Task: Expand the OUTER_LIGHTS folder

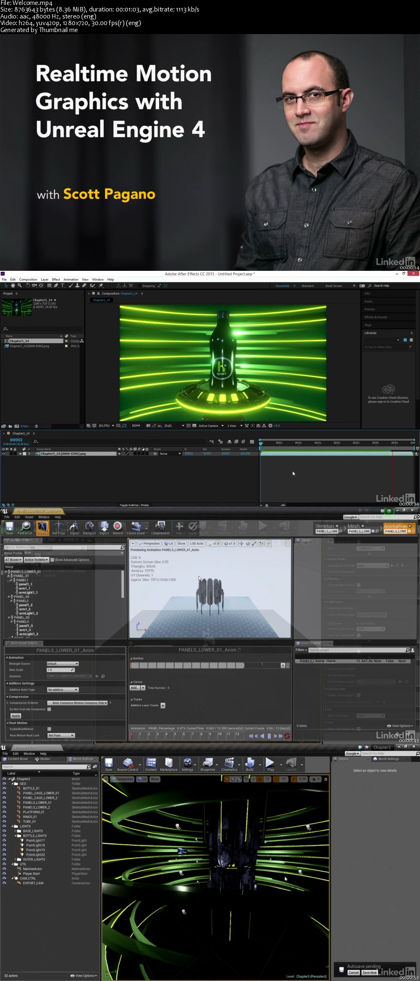Action: pos(16,859)
